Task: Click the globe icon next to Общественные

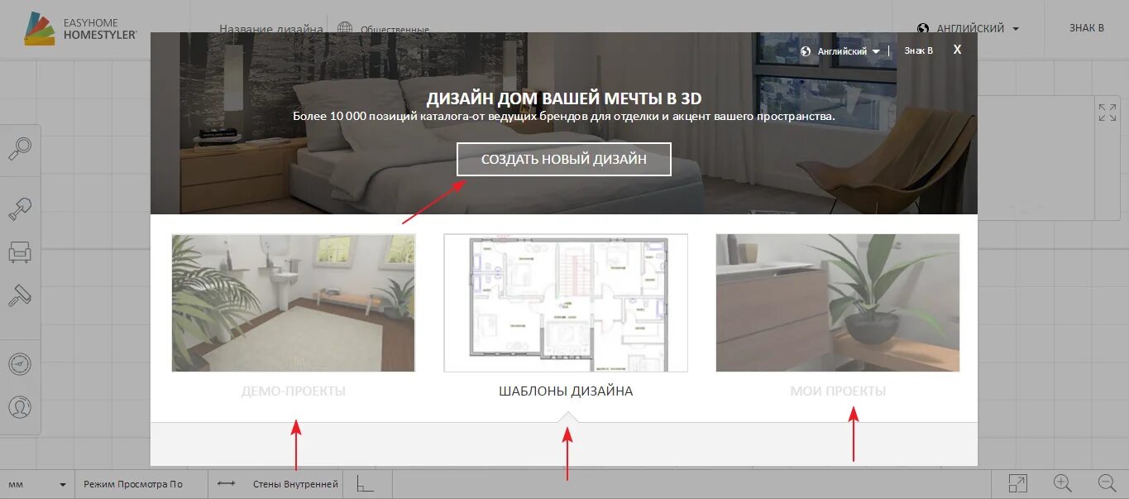Action: (x=344, y=27)
